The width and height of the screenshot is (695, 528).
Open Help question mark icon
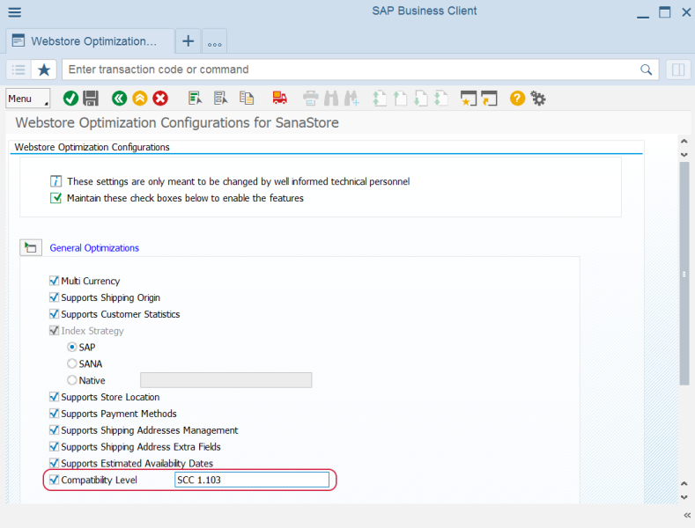tap(517, 99)
